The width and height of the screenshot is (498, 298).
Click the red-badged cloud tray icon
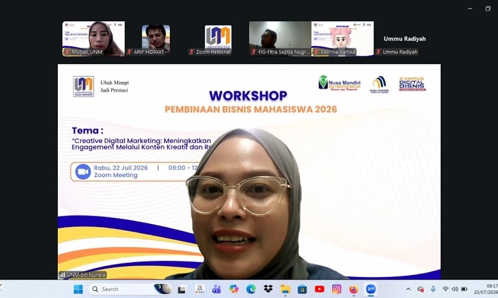coord(421,289)
